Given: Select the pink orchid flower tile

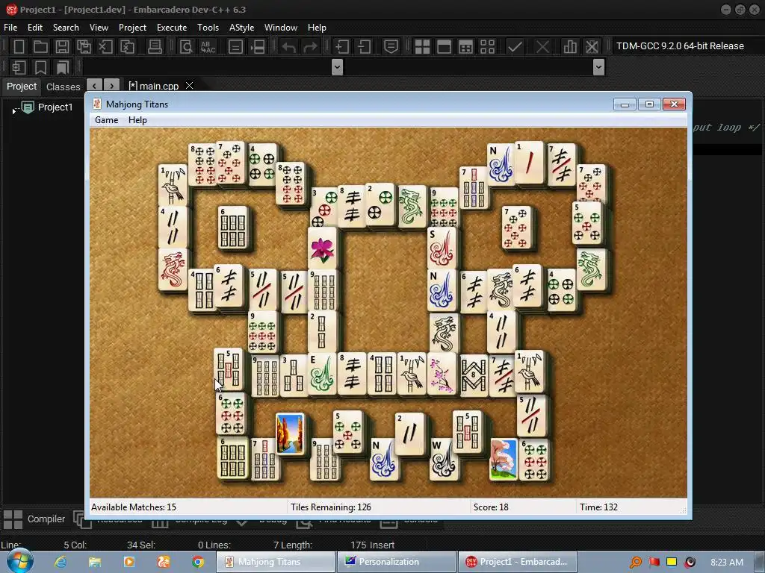Looking at the screenshot, I should [323, 248].
